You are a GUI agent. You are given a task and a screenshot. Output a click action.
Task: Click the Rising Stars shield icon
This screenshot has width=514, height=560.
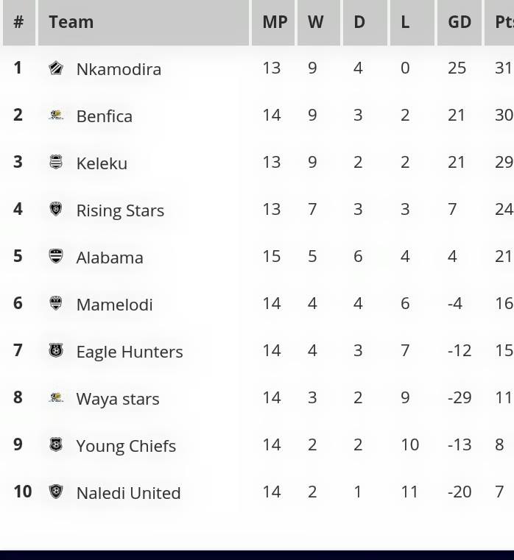56,209
